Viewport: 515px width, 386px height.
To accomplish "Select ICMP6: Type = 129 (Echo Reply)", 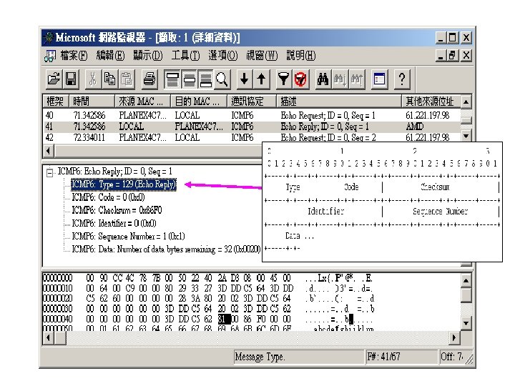I will click(x=124, y=184).
